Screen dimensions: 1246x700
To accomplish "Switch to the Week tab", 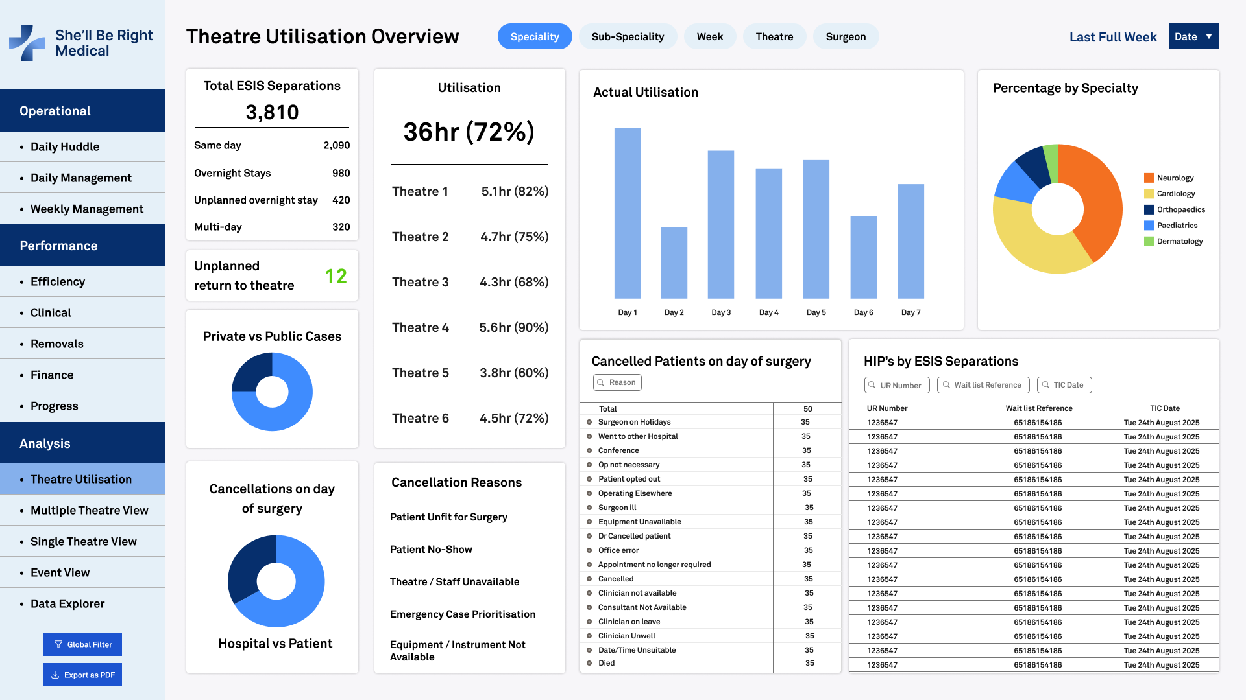I will [710, 36].
